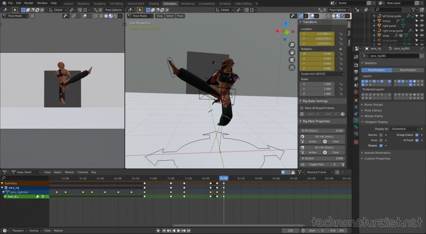Click the Rest Position button
426x234 pixels.
(408, 70)
